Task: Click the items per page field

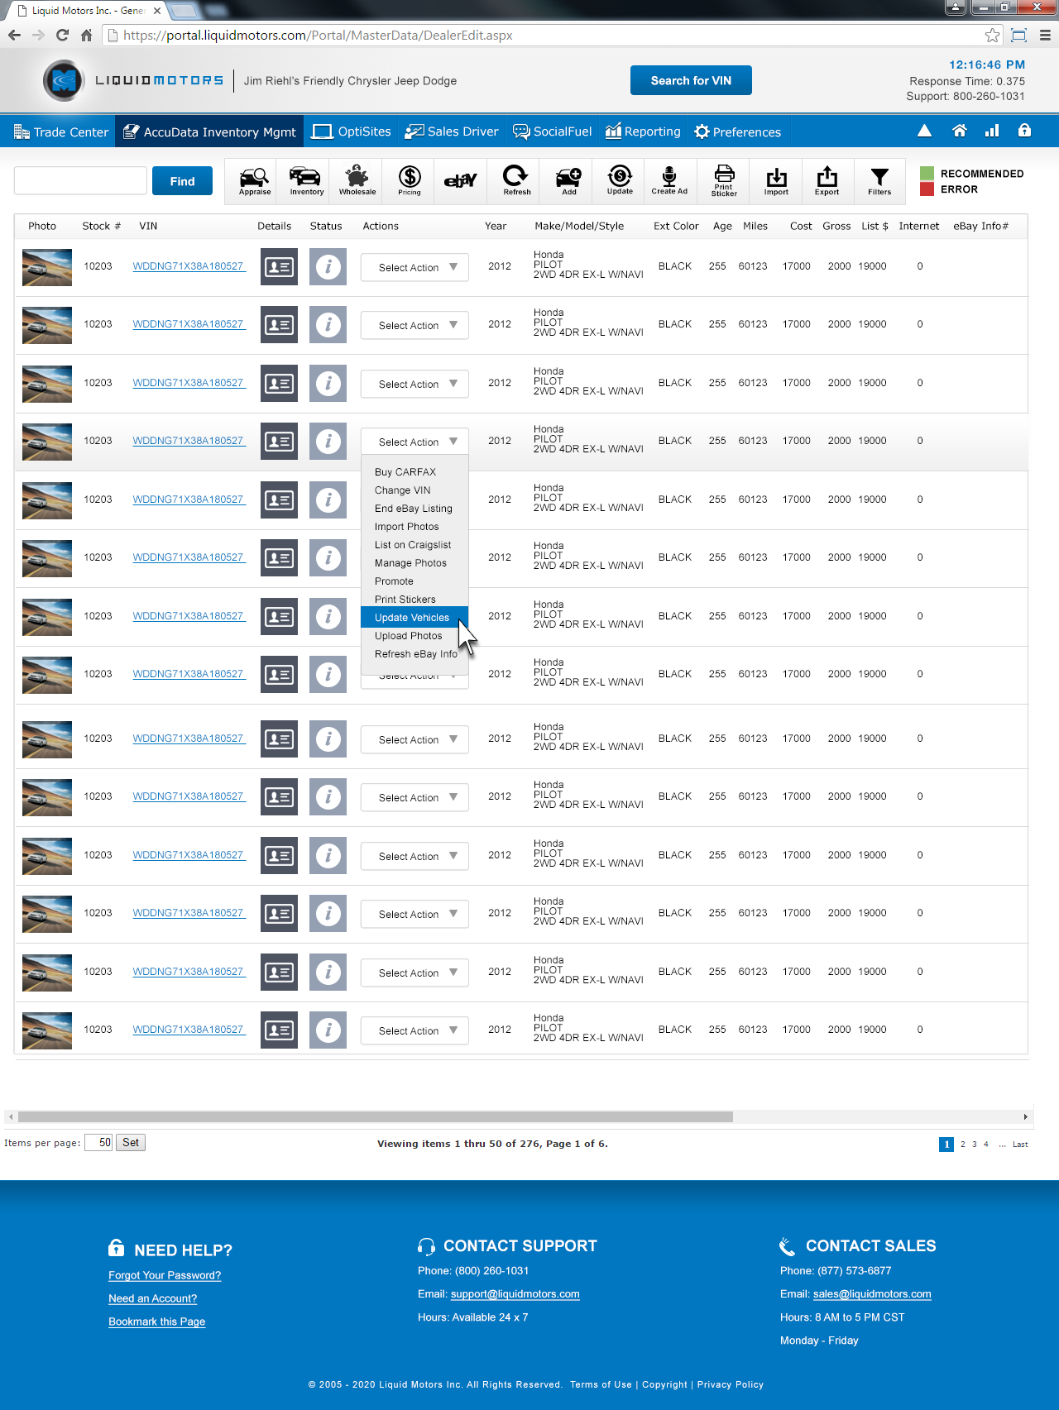Action: coord(98,1142)
